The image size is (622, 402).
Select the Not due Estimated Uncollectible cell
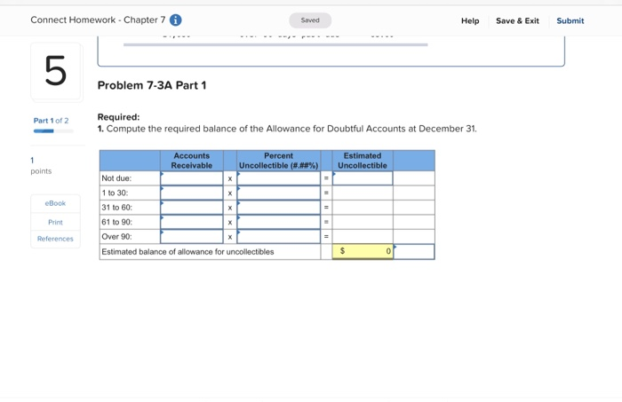363,178
